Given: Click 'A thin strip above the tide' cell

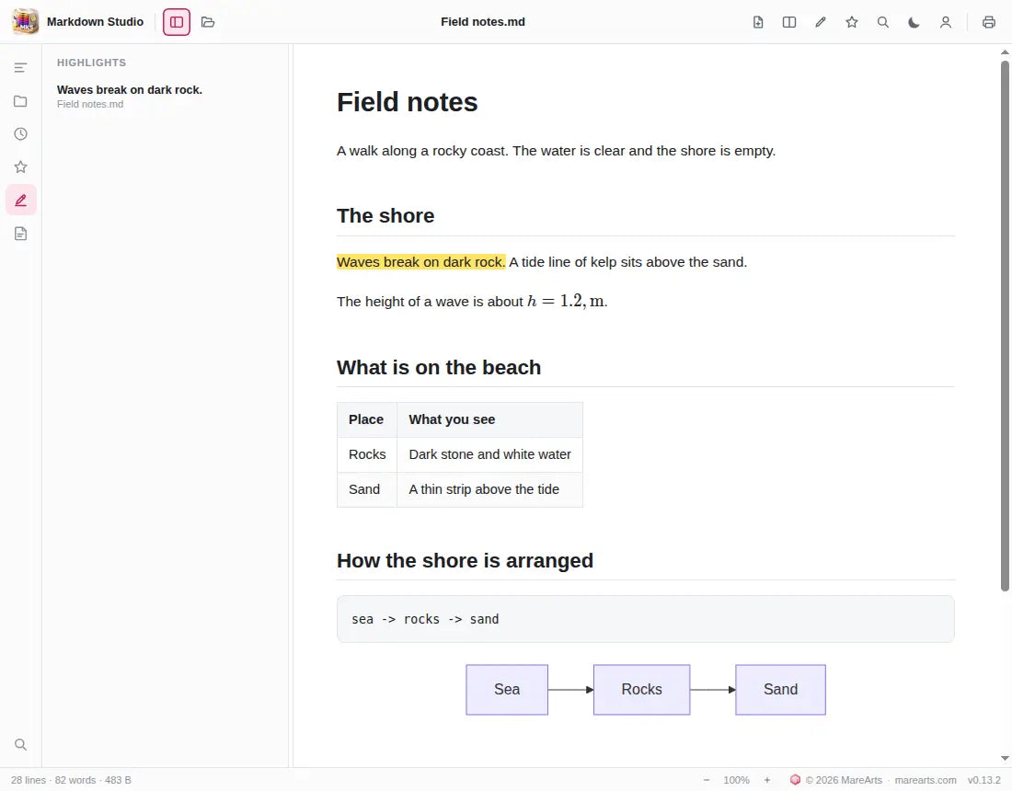Looking at the screenshot, I should (489, 489).
